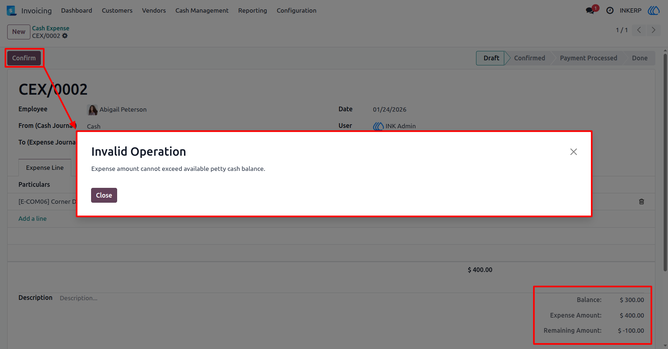
Task: Click the Add a line link
Action: tap(33, 219)
